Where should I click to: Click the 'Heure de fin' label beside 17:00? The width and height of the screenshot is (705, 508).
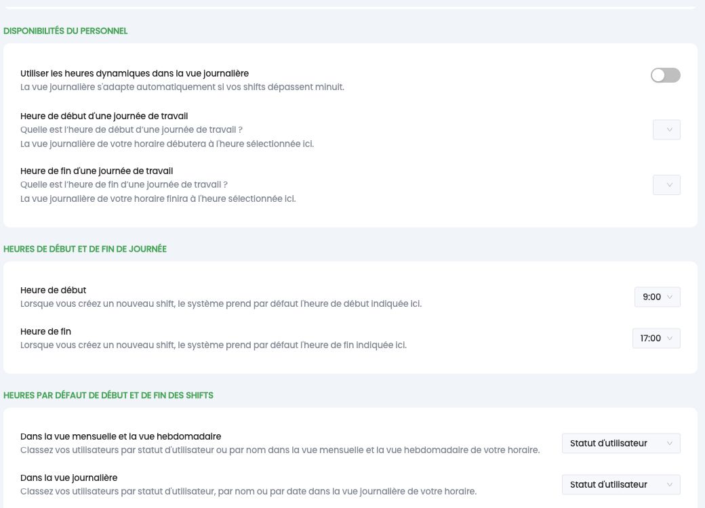(45, 331)
